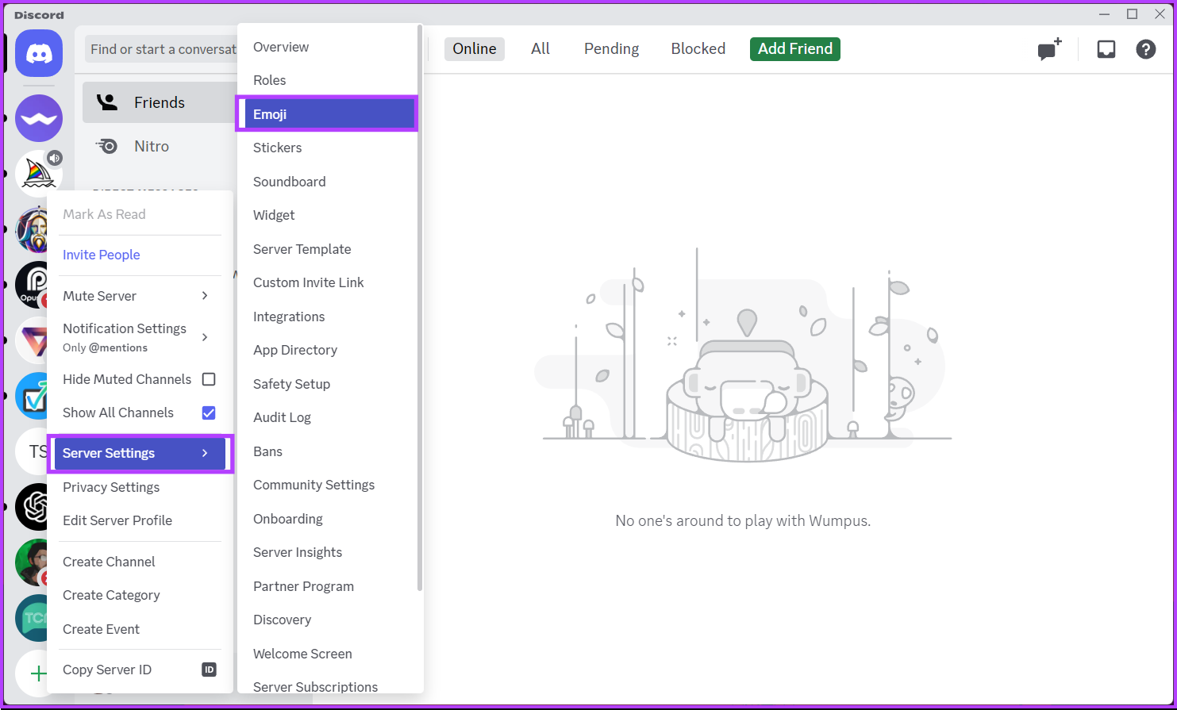
Task: Open the blue checkmark server icon
Action: [33, 396]
